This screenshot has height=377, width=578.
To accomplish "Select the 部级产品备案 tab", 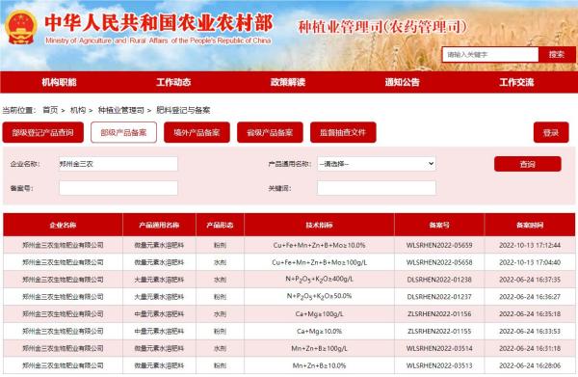I will (x=123, y=132).
